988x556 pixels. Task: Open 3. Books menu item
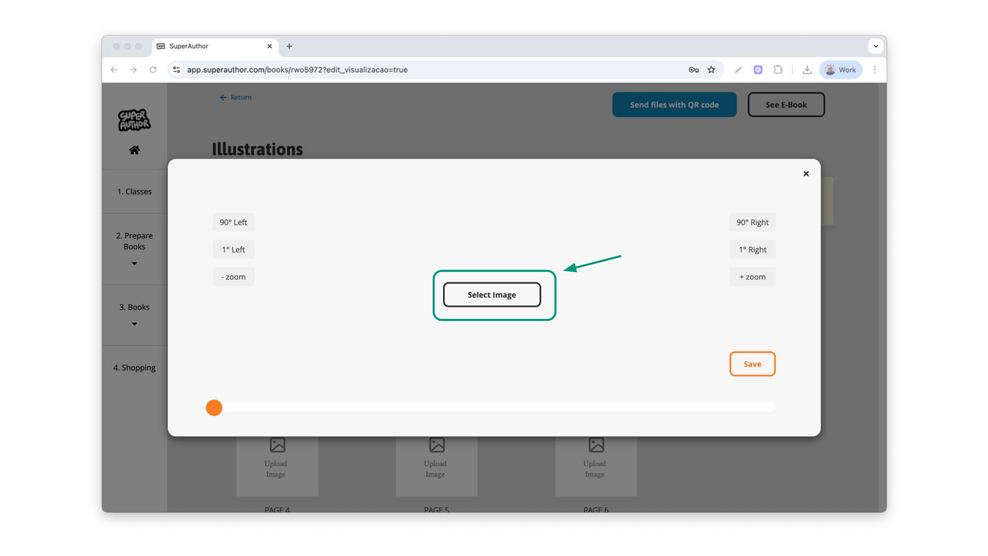tap(134, 307)
